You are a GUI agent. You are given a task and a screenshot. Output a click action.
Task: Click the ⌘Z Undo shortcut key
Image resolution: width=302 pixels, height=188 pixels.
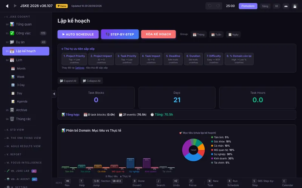click(176, 181)
